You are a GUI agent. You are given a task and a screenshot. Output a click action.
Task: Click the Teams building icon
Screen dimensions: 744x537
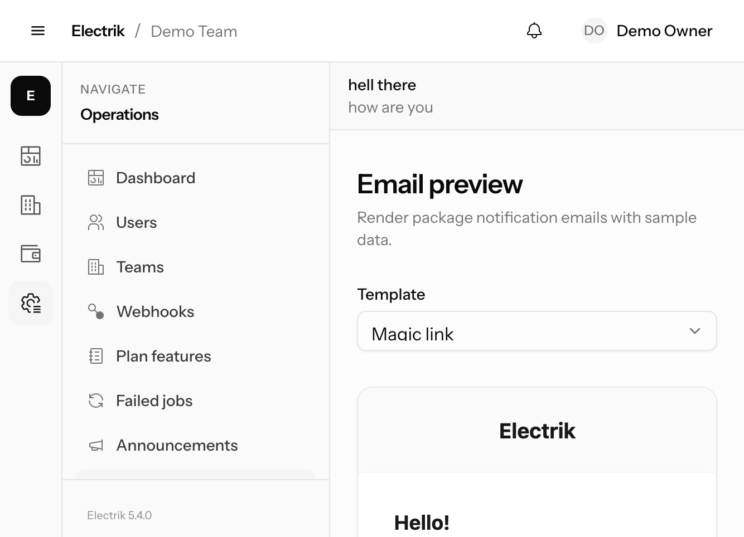point(96,267)
